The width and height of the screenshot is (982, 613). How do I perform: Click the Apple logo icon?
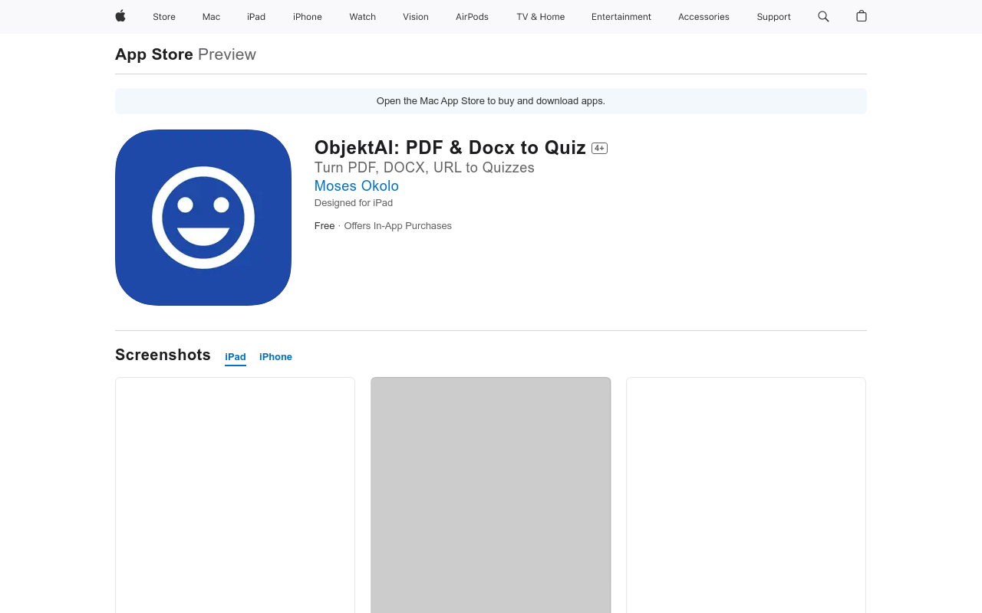[x=120, y=16]
